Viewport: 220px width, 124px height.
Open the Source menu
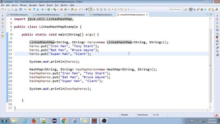point(14,5)
